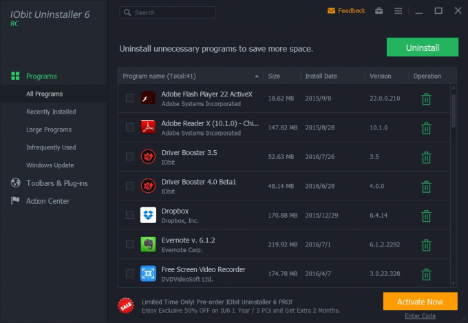Click the Pre-order IObit Uninstaller 6 PRO promo text
Viewport: 468px width, 323px height.
(217, 302)
